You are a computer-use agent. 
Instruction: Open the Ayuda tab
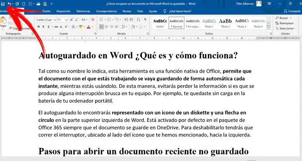coord(153,11)
